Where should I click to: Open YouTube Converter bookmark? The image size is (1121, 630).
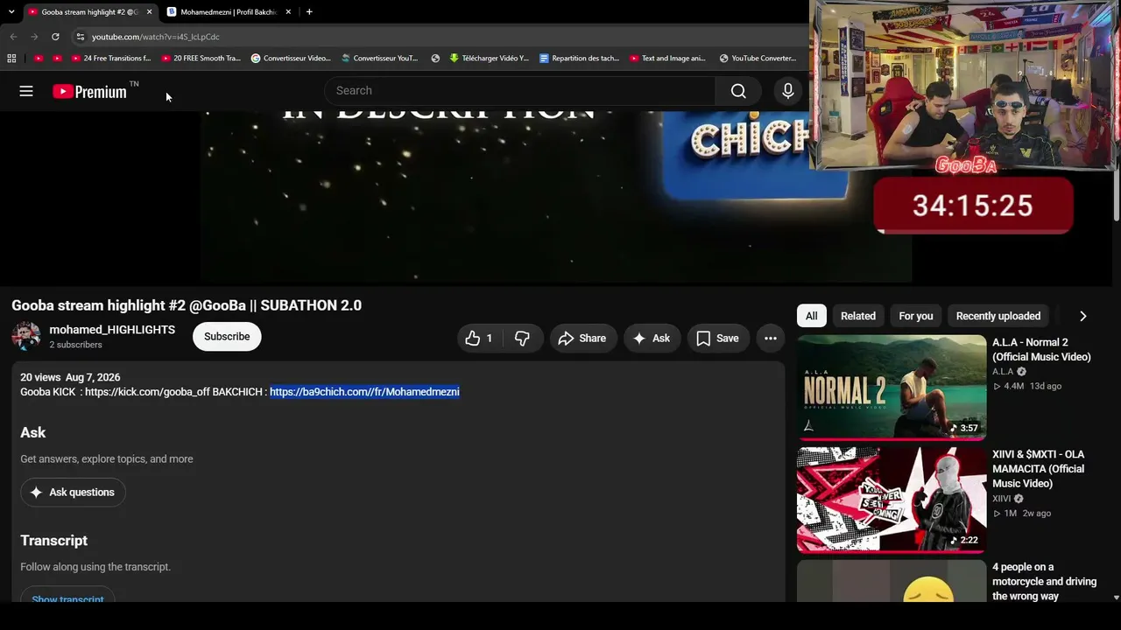click(x=758, y=59)
